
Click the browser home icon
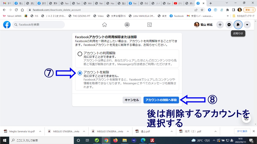[x=22, y=10]
